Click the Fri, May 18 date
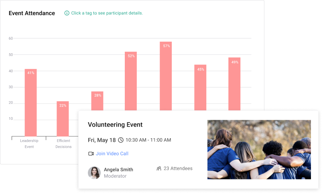This screenshot has width=323, height=195. (x=102, y=140)
